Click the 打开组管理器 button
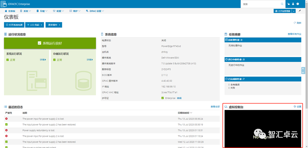 tap(283, 11)
